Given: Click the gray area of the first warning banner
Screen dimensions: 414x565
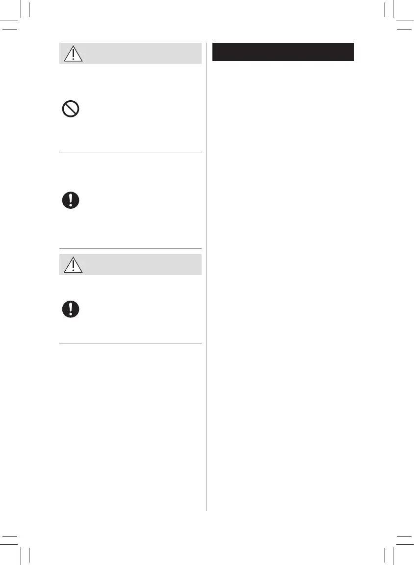Looking at the screenshot, I should [x=142, y=53].
